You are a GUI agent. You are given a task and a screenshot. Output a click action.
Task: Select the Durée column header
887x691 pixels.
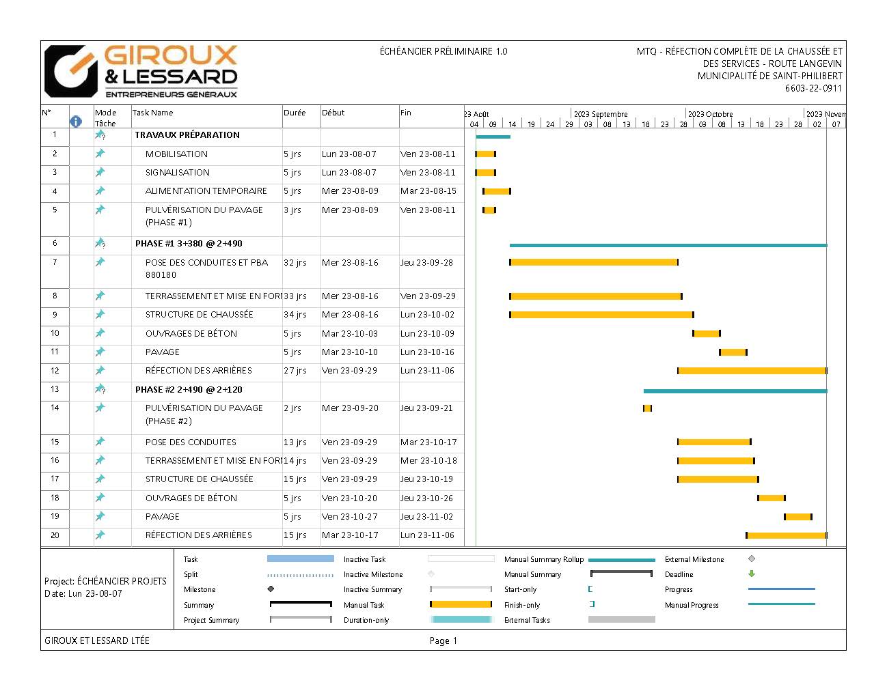pos(301,117)
